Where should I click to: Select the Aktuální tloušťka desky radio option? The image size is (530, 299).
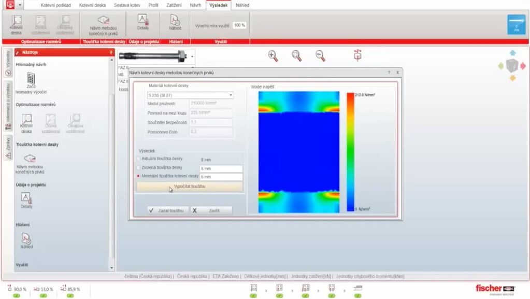(138, 159)
